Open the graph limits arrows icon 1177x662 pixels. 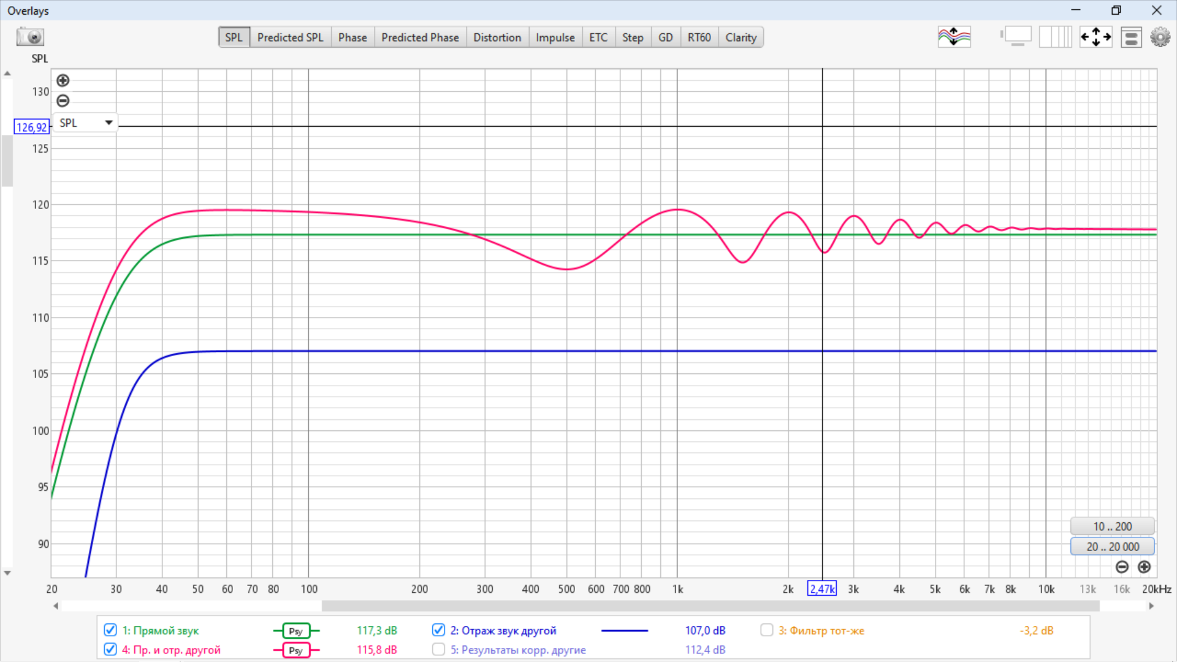1095,37
